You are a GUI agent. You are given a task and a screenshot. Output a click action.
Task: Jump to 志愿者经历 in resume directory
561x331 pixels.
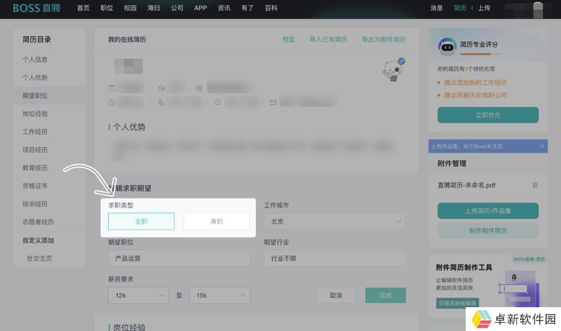pos(38,222)
